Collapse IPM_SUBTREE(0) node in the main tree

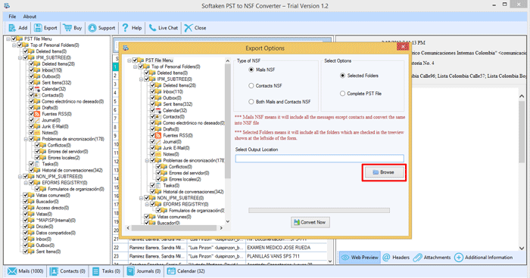[x=20, y=57]
